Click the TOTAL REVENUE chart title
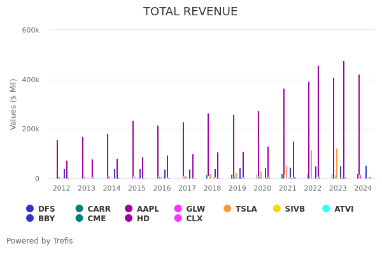This screenshot has height=255, width=382. click(x=190, y=11)
